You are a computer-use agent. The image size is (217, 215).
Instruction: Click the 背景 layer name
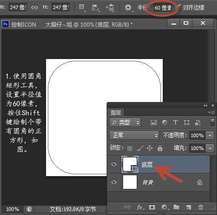tap(148, 183)
